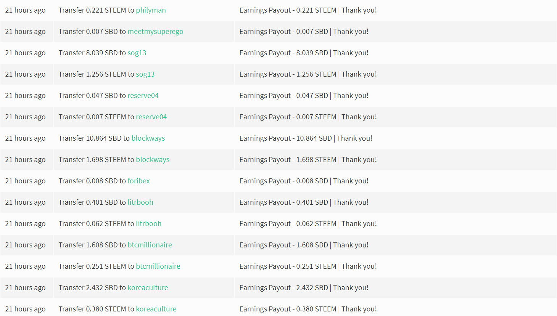Screen dimensions: 557x316
Task: Click '21 hours ago' timestamp in foribex row
Action: pos(25,181)
